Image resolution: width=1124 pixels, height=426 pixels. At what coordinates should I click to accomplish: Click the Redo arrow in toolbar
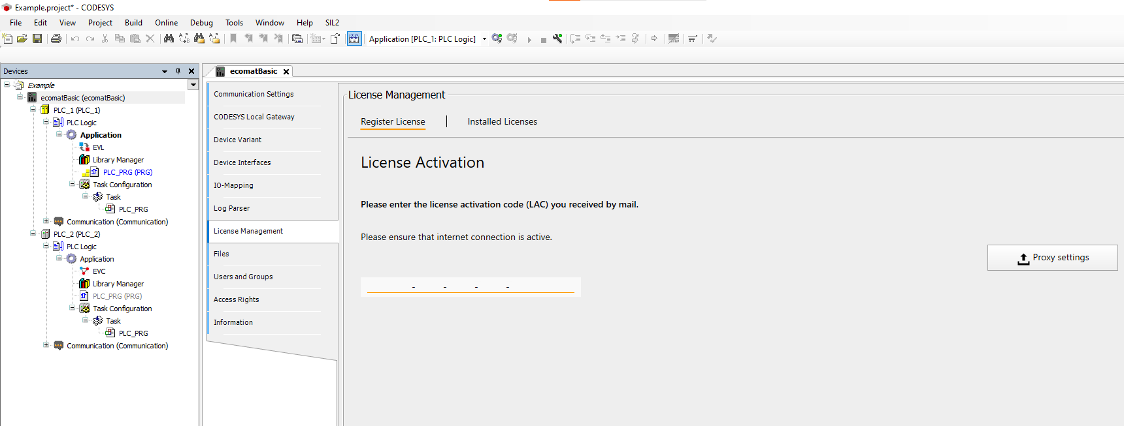tap(90, 38)
